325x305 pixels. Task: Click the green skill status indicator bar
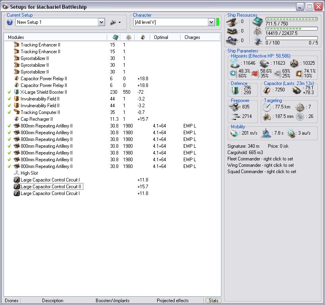point(217,22)
